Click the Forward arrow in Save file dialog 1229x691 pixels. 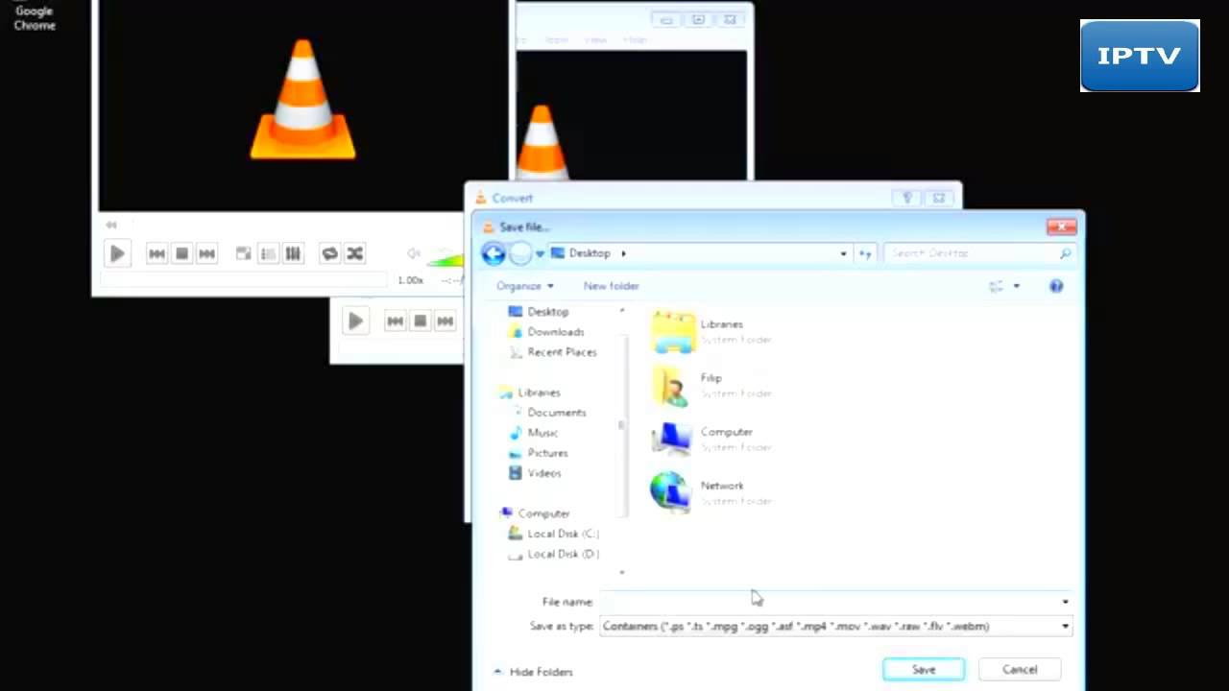coord(519,253)
